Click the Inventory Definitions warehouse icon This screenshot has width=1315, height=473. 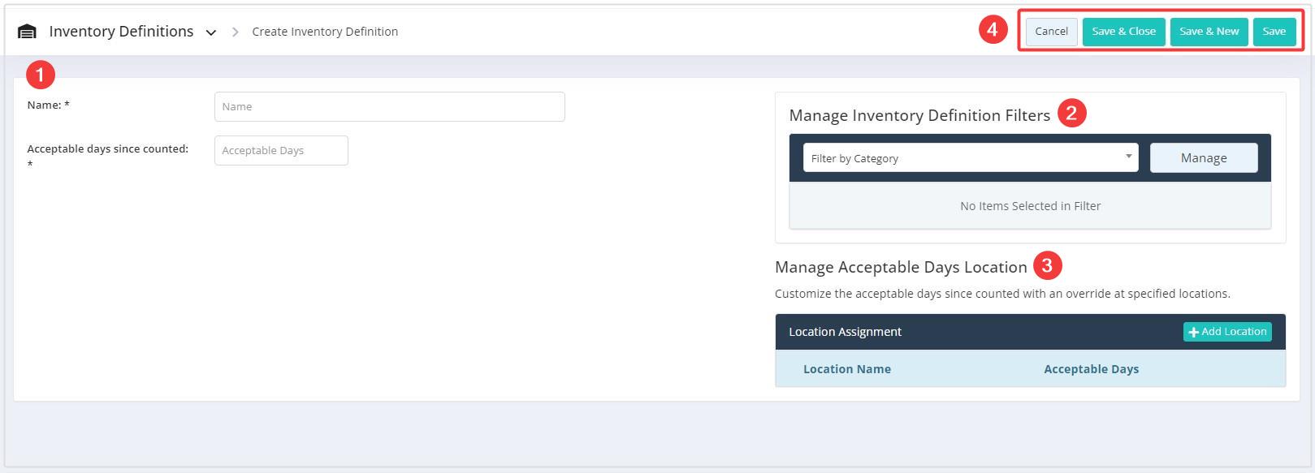pos(27,32)
